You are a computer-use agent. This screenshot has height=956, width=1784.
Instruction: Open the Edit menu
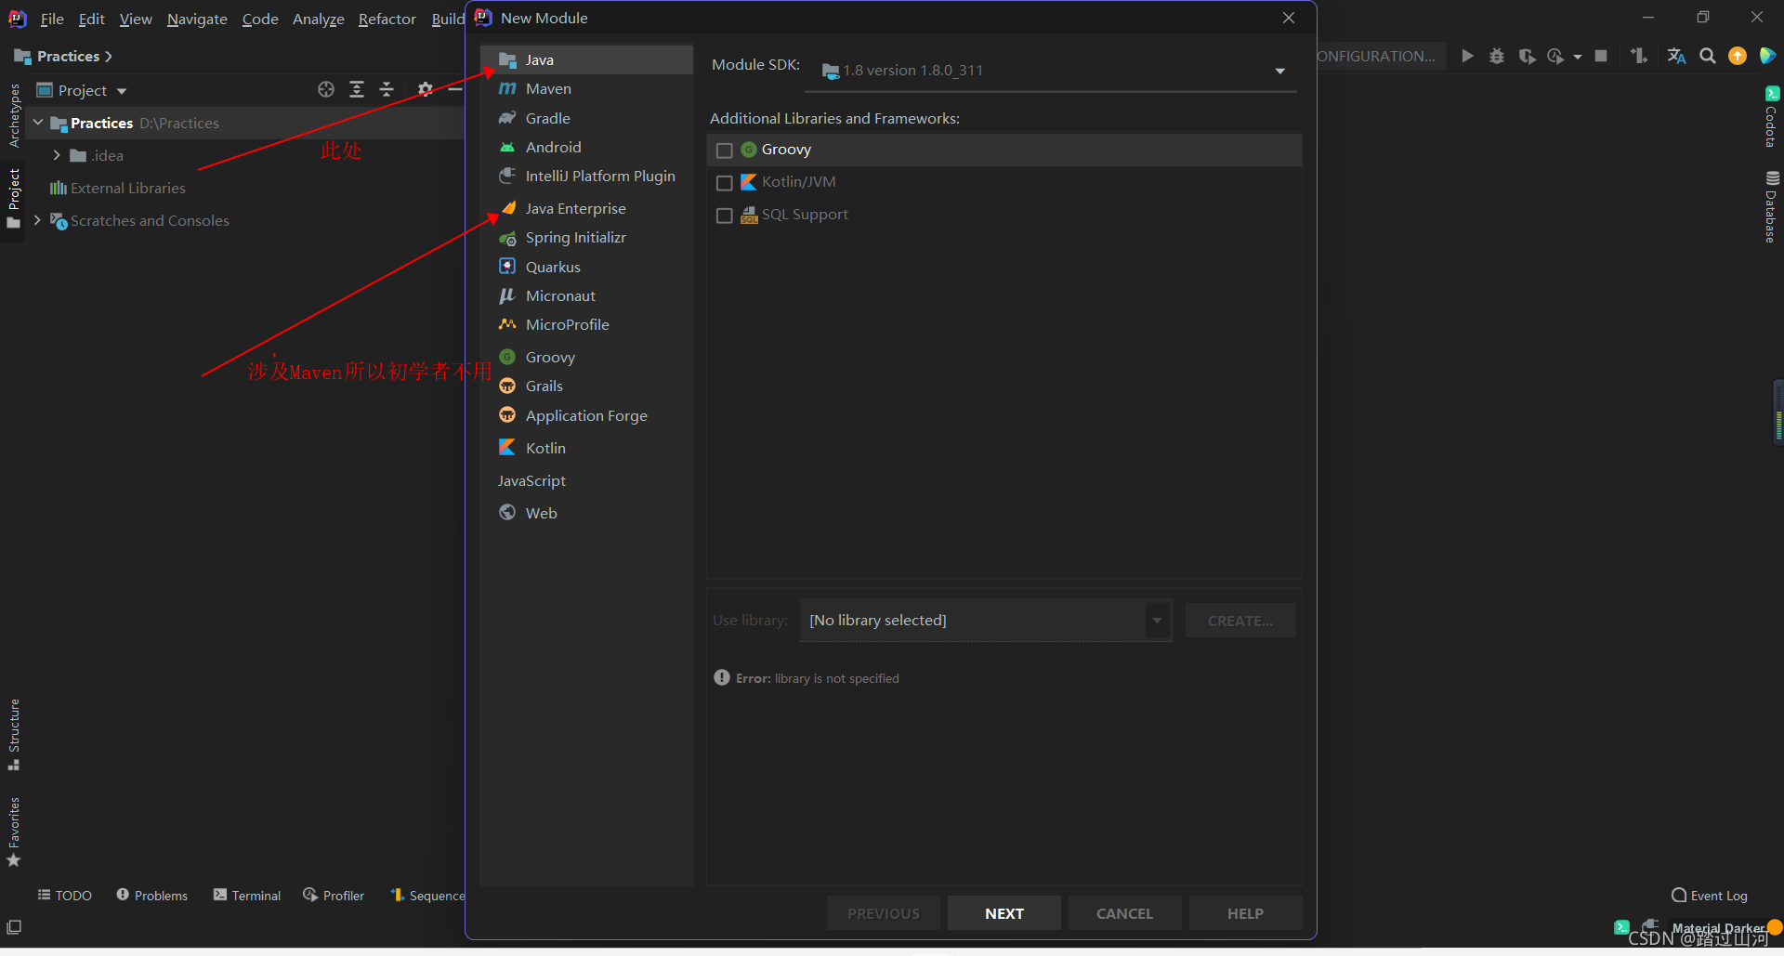[91, 19]
